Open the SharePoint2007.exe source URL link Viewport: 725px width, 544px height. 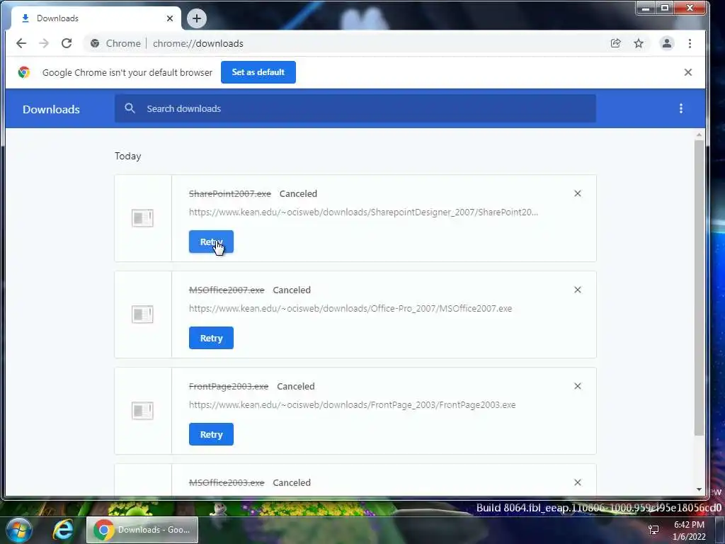[363, 212]
